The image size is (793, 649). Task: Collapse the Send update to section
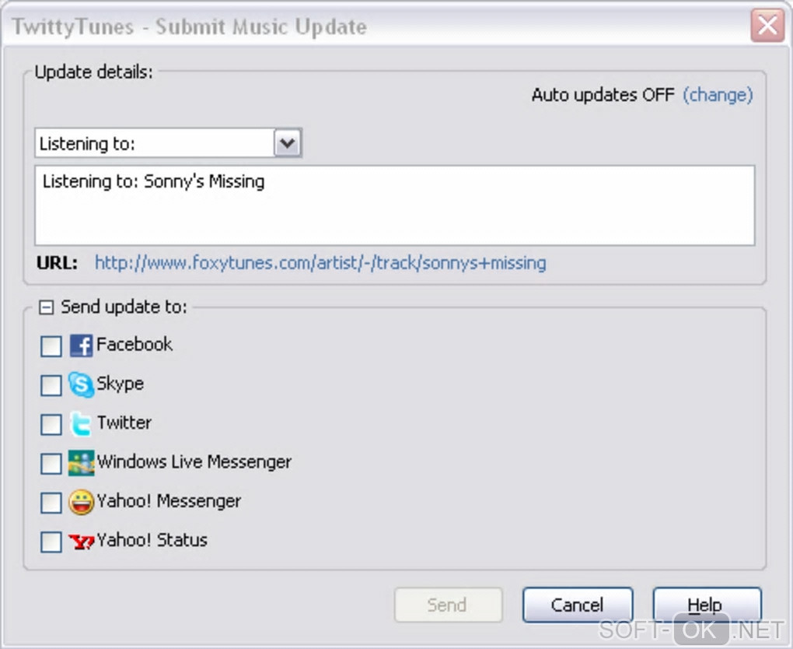pyautogui.click(x=47, y=308)
